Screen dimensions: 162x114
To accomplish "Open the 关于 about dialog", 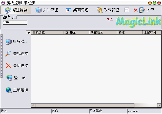I will pyautogui.click(x=147, y=10).
